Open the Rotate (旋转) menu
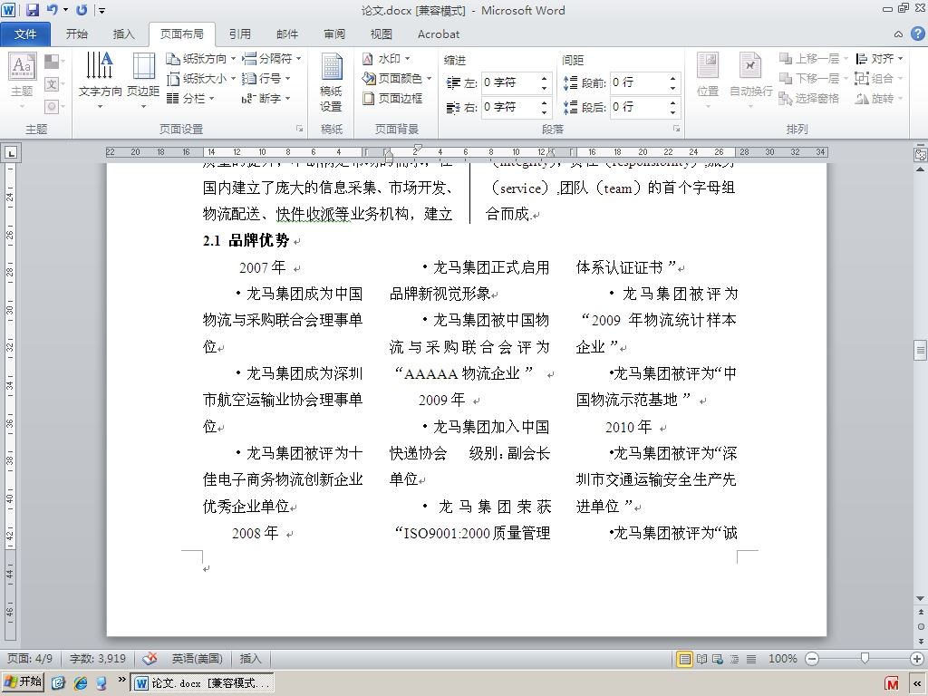The height and width of the screenshot is (696, 928). click(879, 98)
